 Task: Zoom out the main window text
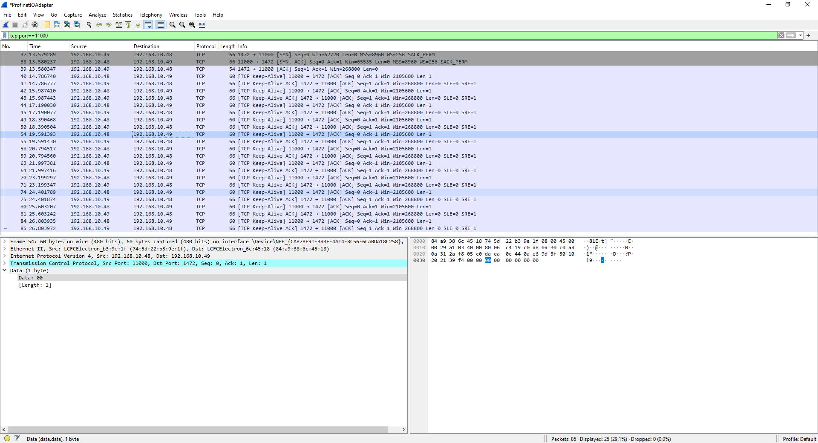(182, 25)
